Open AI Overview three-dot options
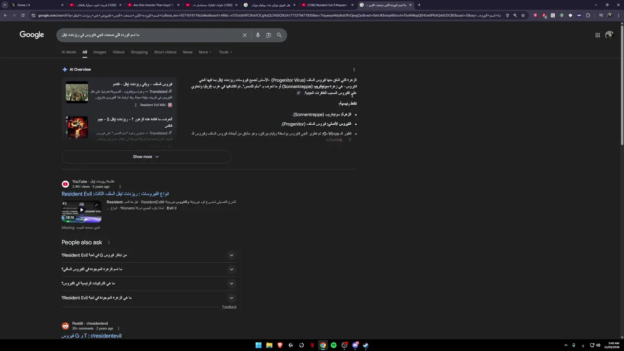The height and width of the screenshot is (351, 624). click(x=354, y=70)
